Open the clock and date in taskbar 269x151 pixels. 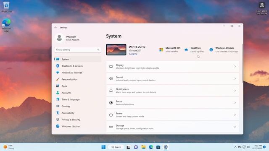[x=257, y=147]
